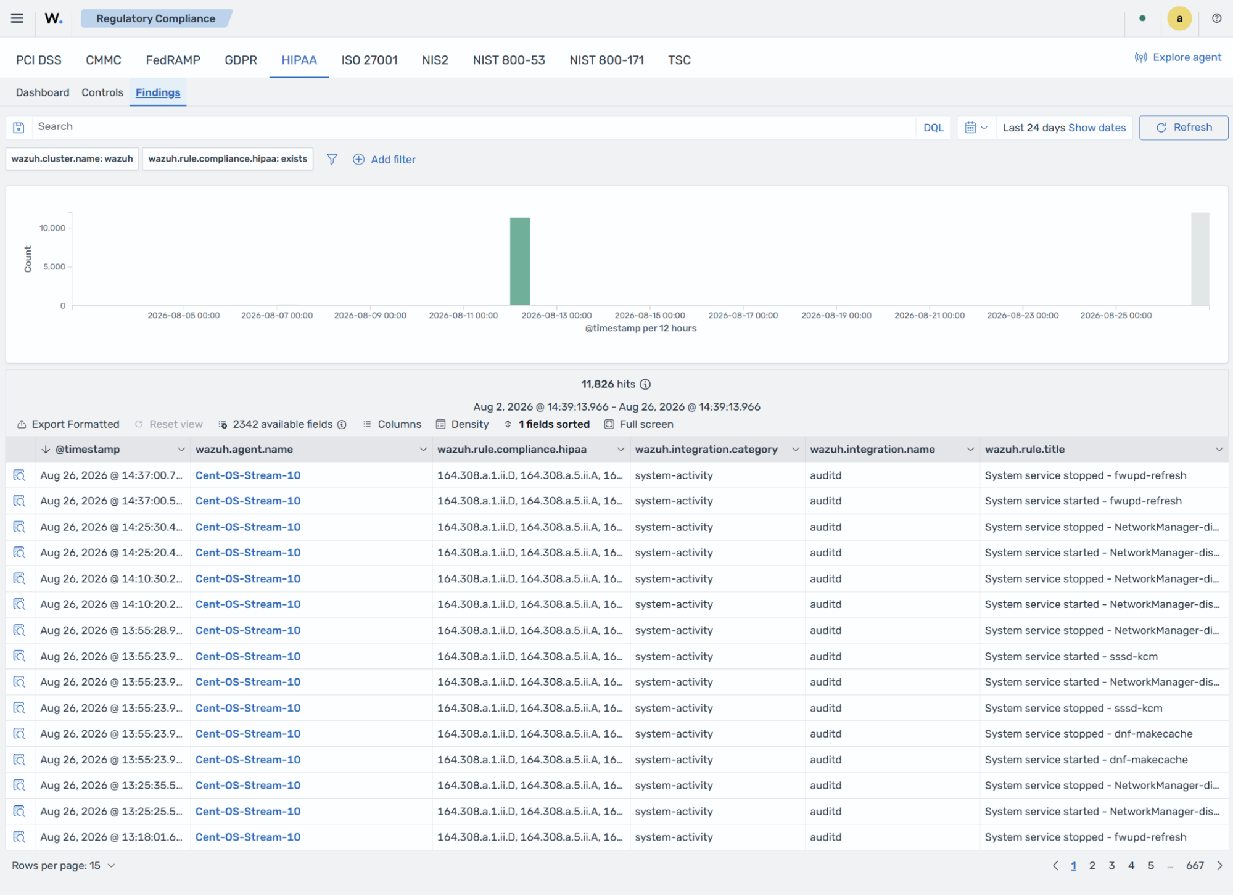Screen dimensions: 1233x896
Task: Inspect document for 14:37:00.7 row
Action: (x=20, y=475)
